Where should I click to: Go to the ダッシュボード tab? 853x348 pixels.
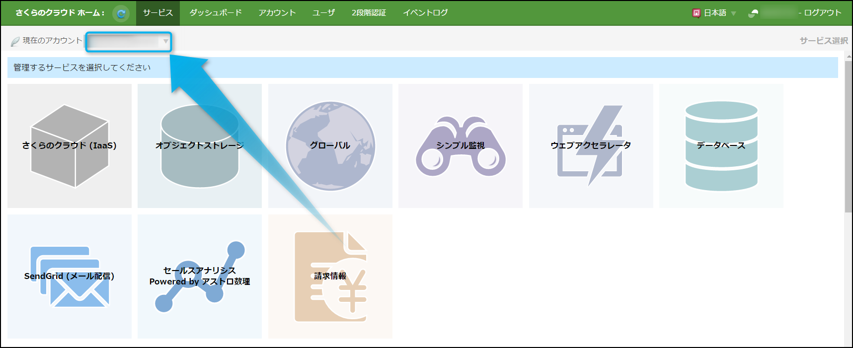tap(216, 13)
